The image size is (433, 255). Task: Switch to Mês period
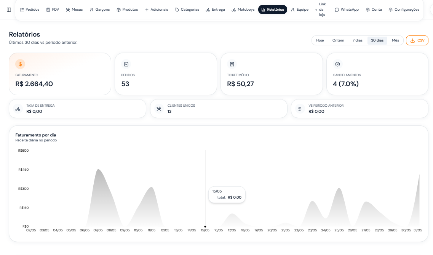(x=395, y=40)
